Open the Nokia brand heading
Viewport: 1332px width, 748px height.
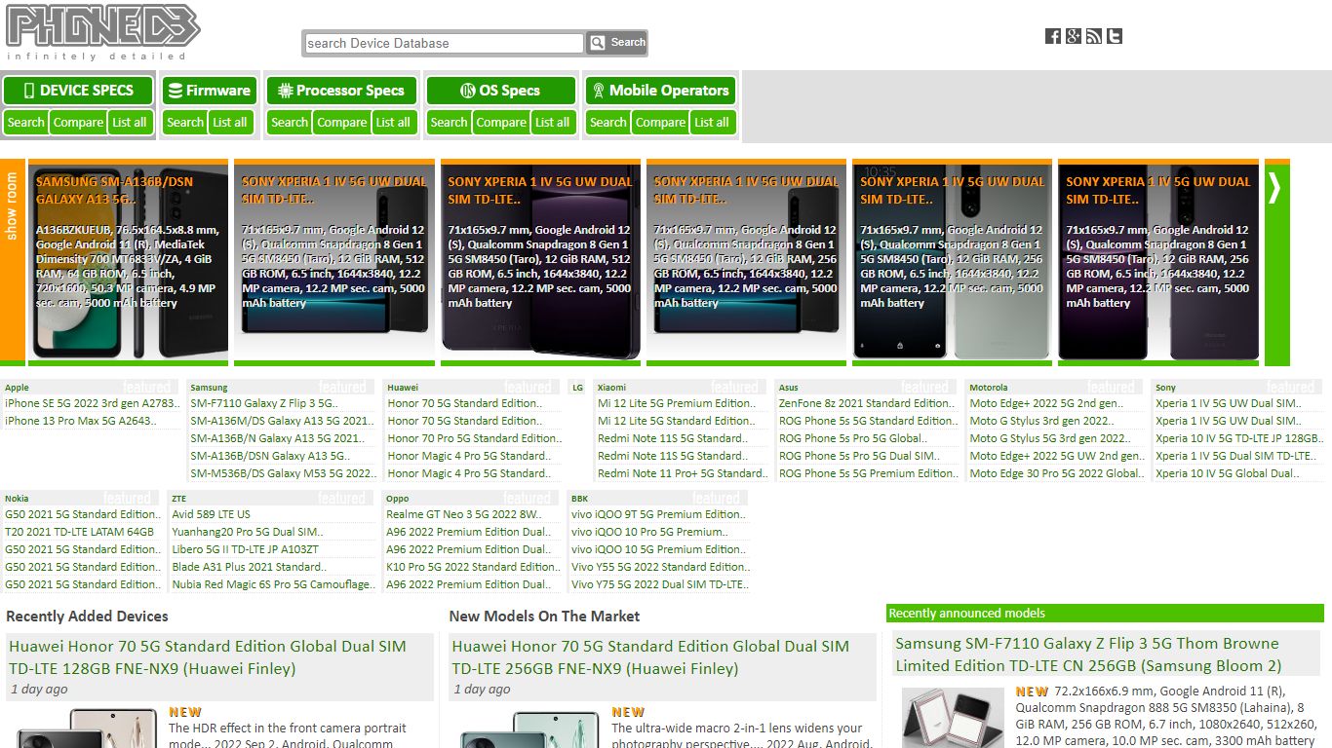(17, 499)
